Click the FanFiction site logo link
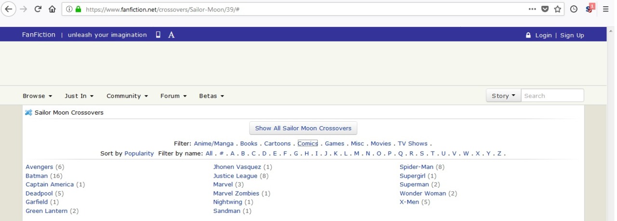617x221 pixels. coord(39,35)
